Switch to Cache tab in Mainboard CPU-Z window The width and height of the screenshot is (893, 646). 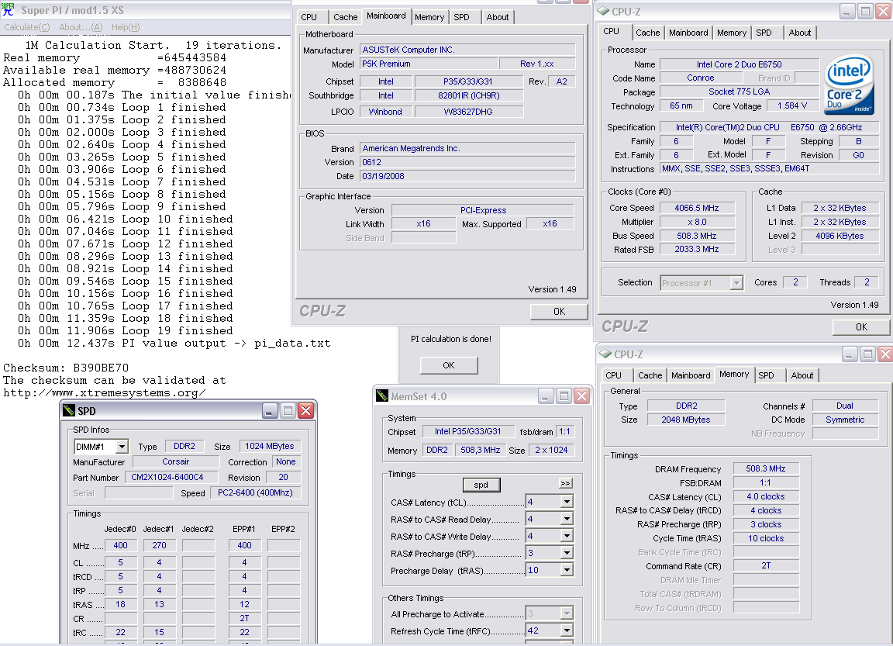pos(345,17)
